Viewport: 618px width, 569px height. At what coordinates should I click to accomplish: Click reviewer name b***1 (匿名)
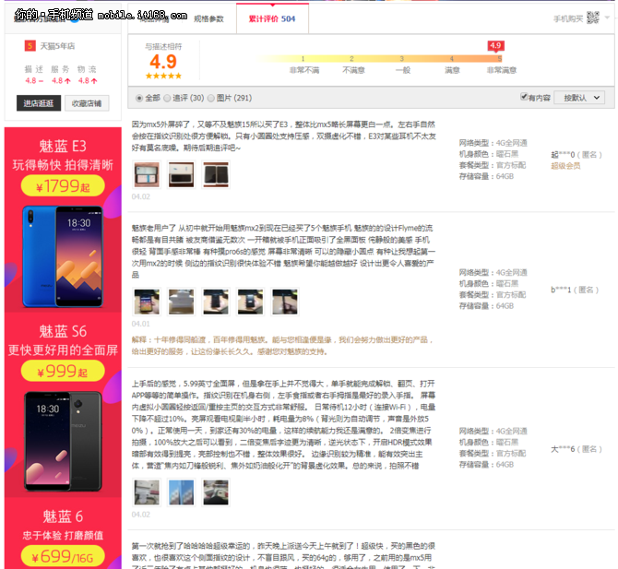575,290
